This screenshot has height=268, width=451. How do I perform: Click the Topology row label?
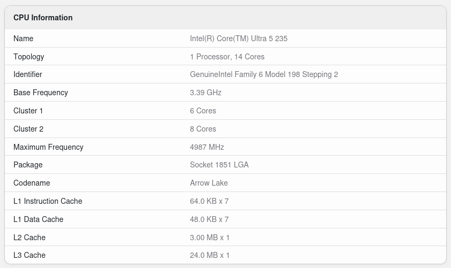(x=29, y=57)
